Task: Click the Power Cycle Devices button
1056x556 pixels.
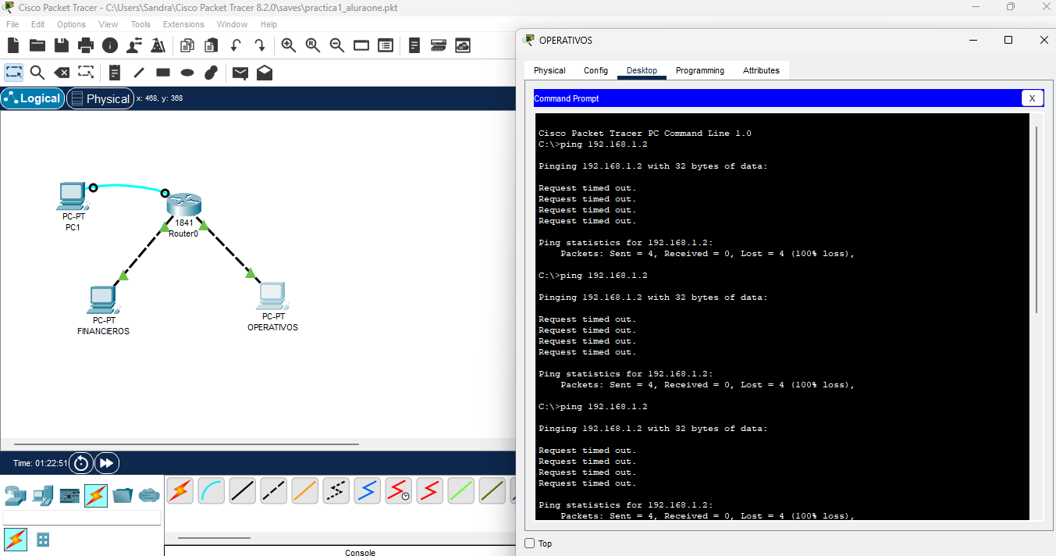Action: point(81,463)
